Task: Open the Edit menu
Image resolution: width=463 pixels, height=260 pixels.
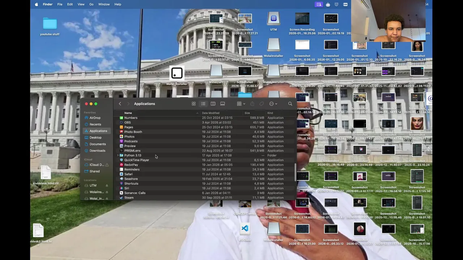Action: 70,4
